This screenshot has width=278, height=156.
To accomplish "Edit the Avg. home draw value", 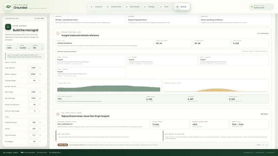I will click(x=33, y=135).
